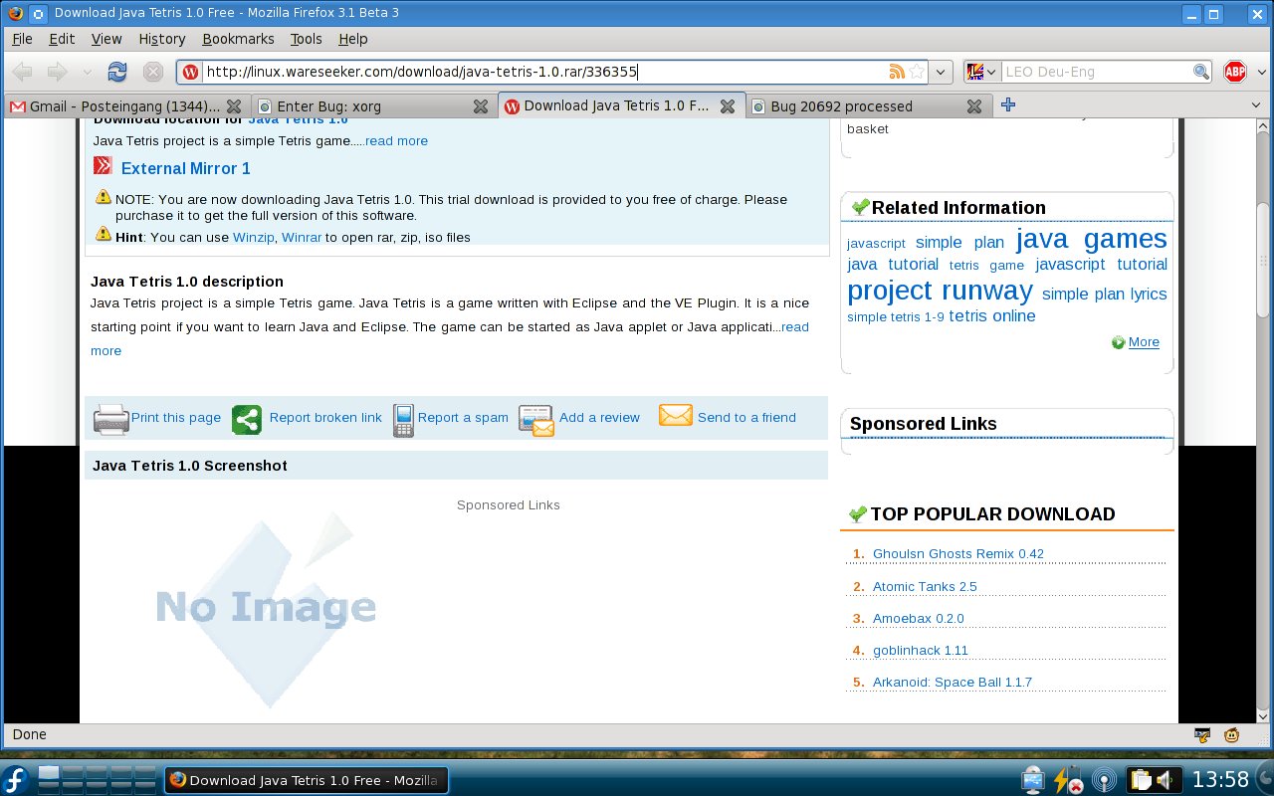
Task: Click the External Mirror 1 link
Action: pos(185,168)
